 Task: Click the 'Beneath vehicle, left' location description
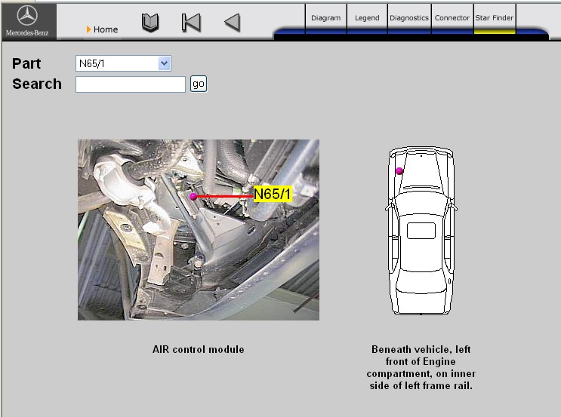coord(421,367)
